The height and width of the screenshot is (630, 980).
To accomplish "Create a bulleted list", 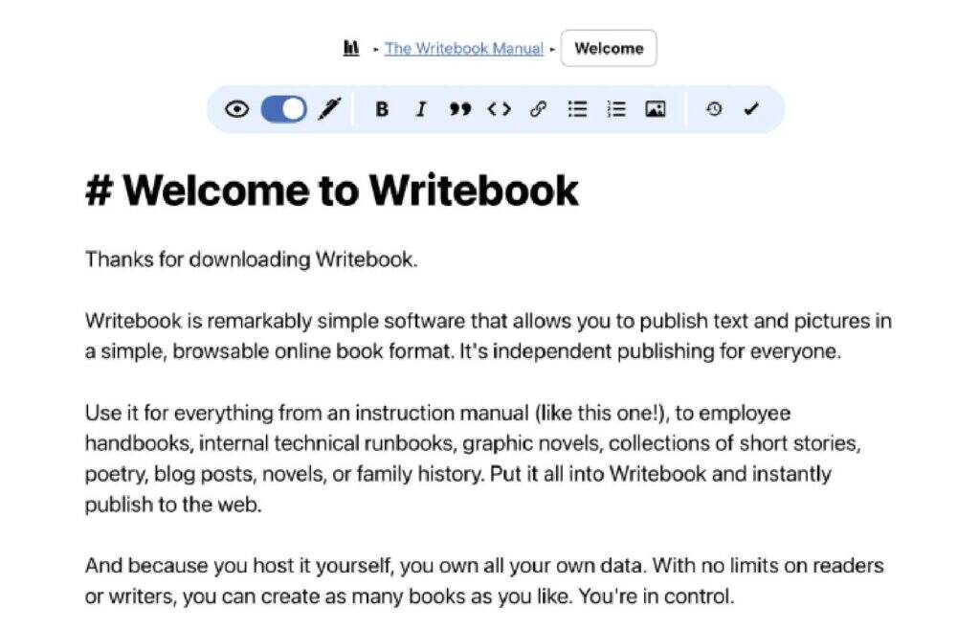I will (577, 109).
